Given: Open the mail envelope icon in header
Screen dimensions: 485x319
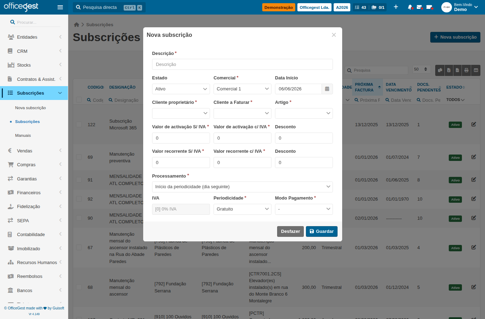Looking at the screenshot, I should pos(419,7).
